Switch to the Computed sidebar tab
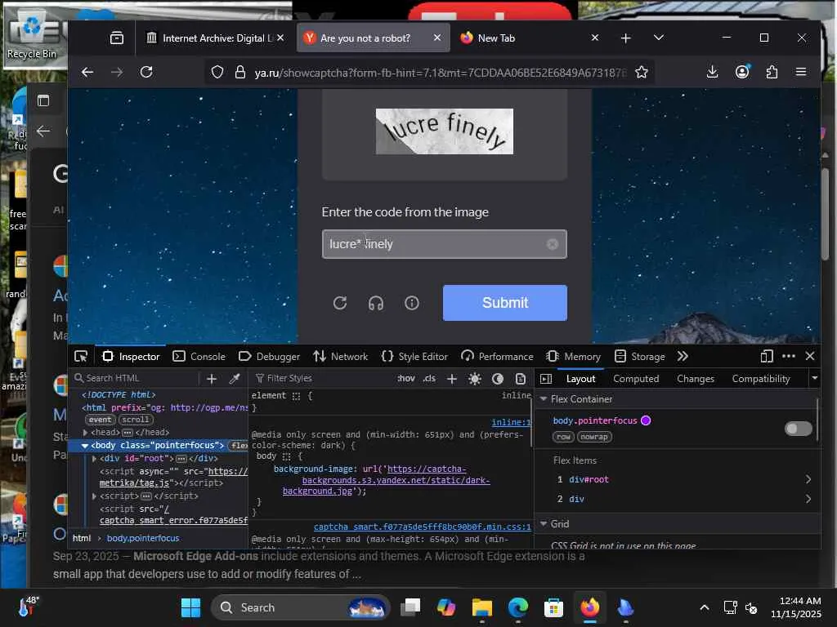 tap(636, 379)
